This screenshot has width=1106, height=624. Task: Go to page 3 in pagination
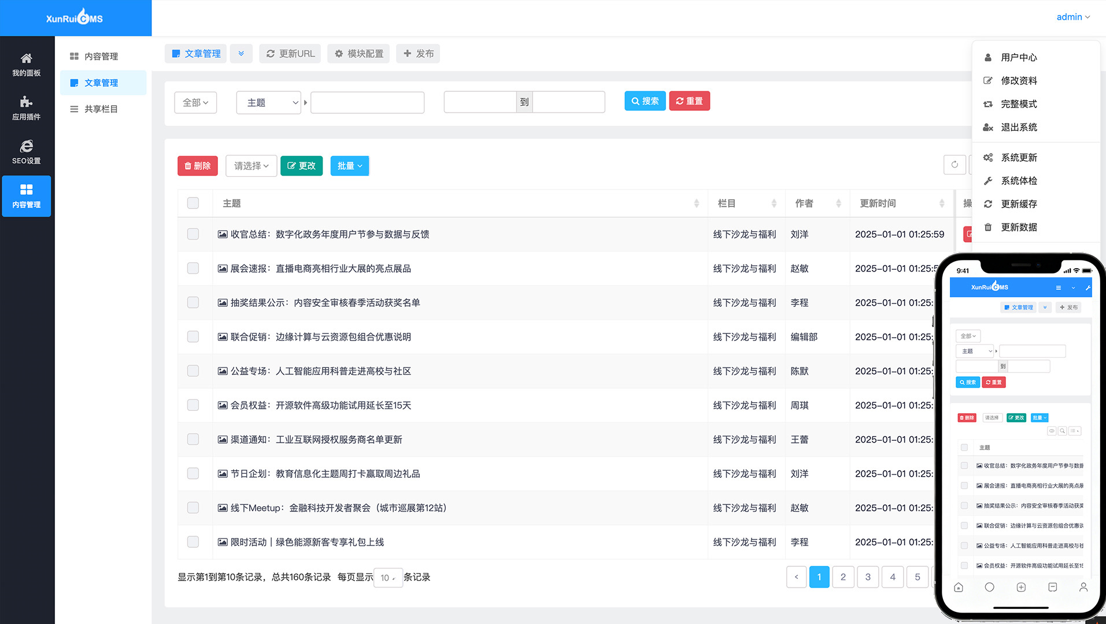pos(868,577)
